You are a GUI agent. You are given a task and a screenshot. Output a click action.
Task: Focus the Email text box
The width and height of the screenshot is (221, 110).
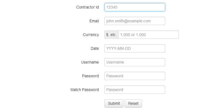pyautogui.click(x=135, y=21)
